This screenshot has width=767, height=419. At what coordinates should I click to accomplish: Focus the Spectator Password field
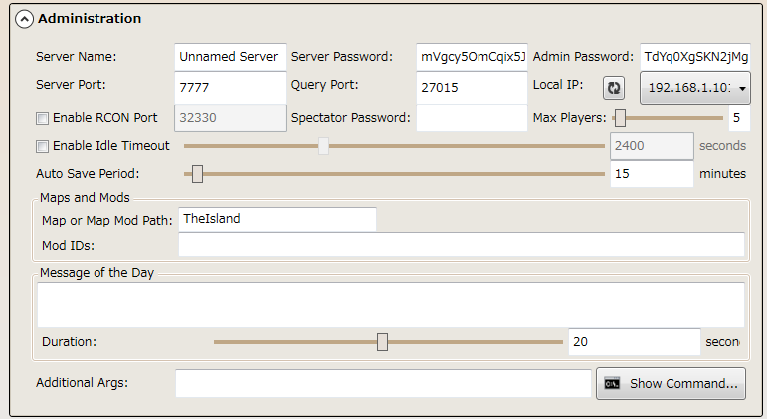(x=472, y=118)
